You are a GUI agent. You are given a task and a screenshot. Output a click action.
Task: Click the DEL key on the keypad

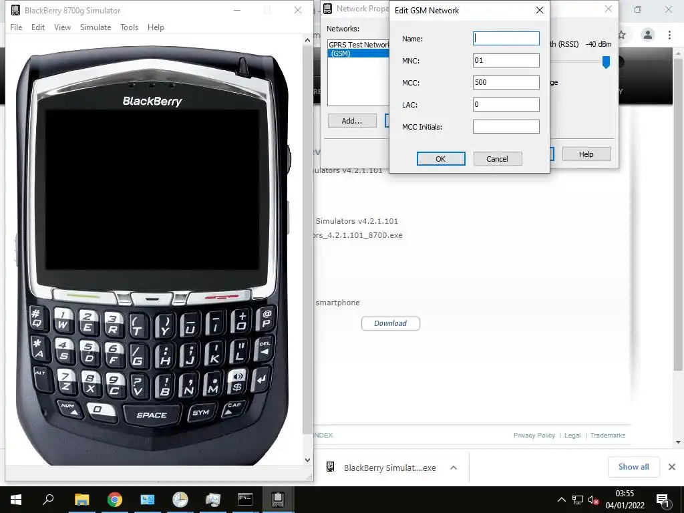(x=265, y=349)
